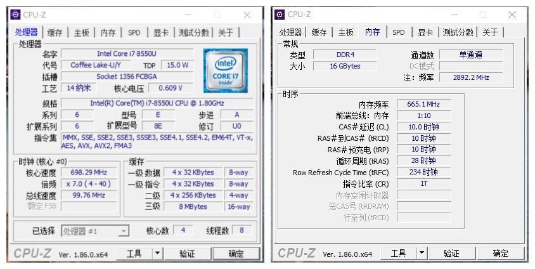The height and width of the screenshot is (269, 535).
Task: Select 内存 tab in right window
Action: [372, 32]
